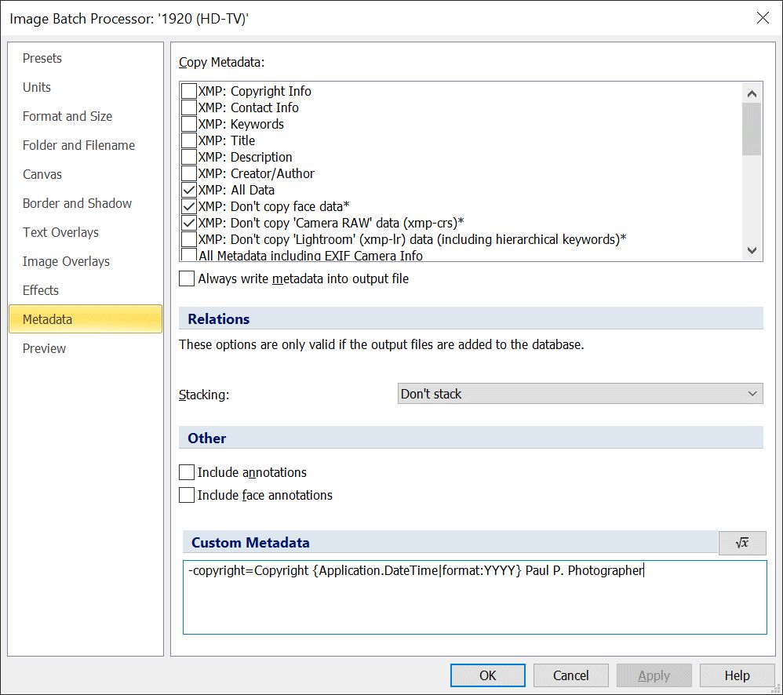Select the highlighted Metadata section
Image resolution: width=783 pixels, height=695 pixels.
86,319
